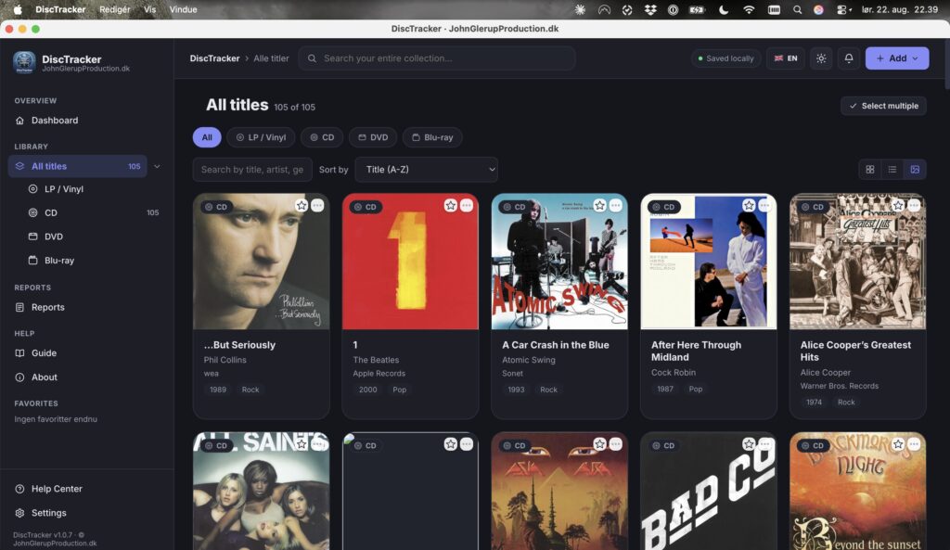Open options for After Here Through Midland
This screenshot has height=550, width=950.
[764, 205]
